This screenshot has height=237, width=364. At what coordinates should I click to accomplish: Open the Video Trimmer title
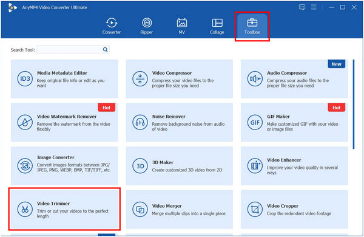(x=53, y=204)
